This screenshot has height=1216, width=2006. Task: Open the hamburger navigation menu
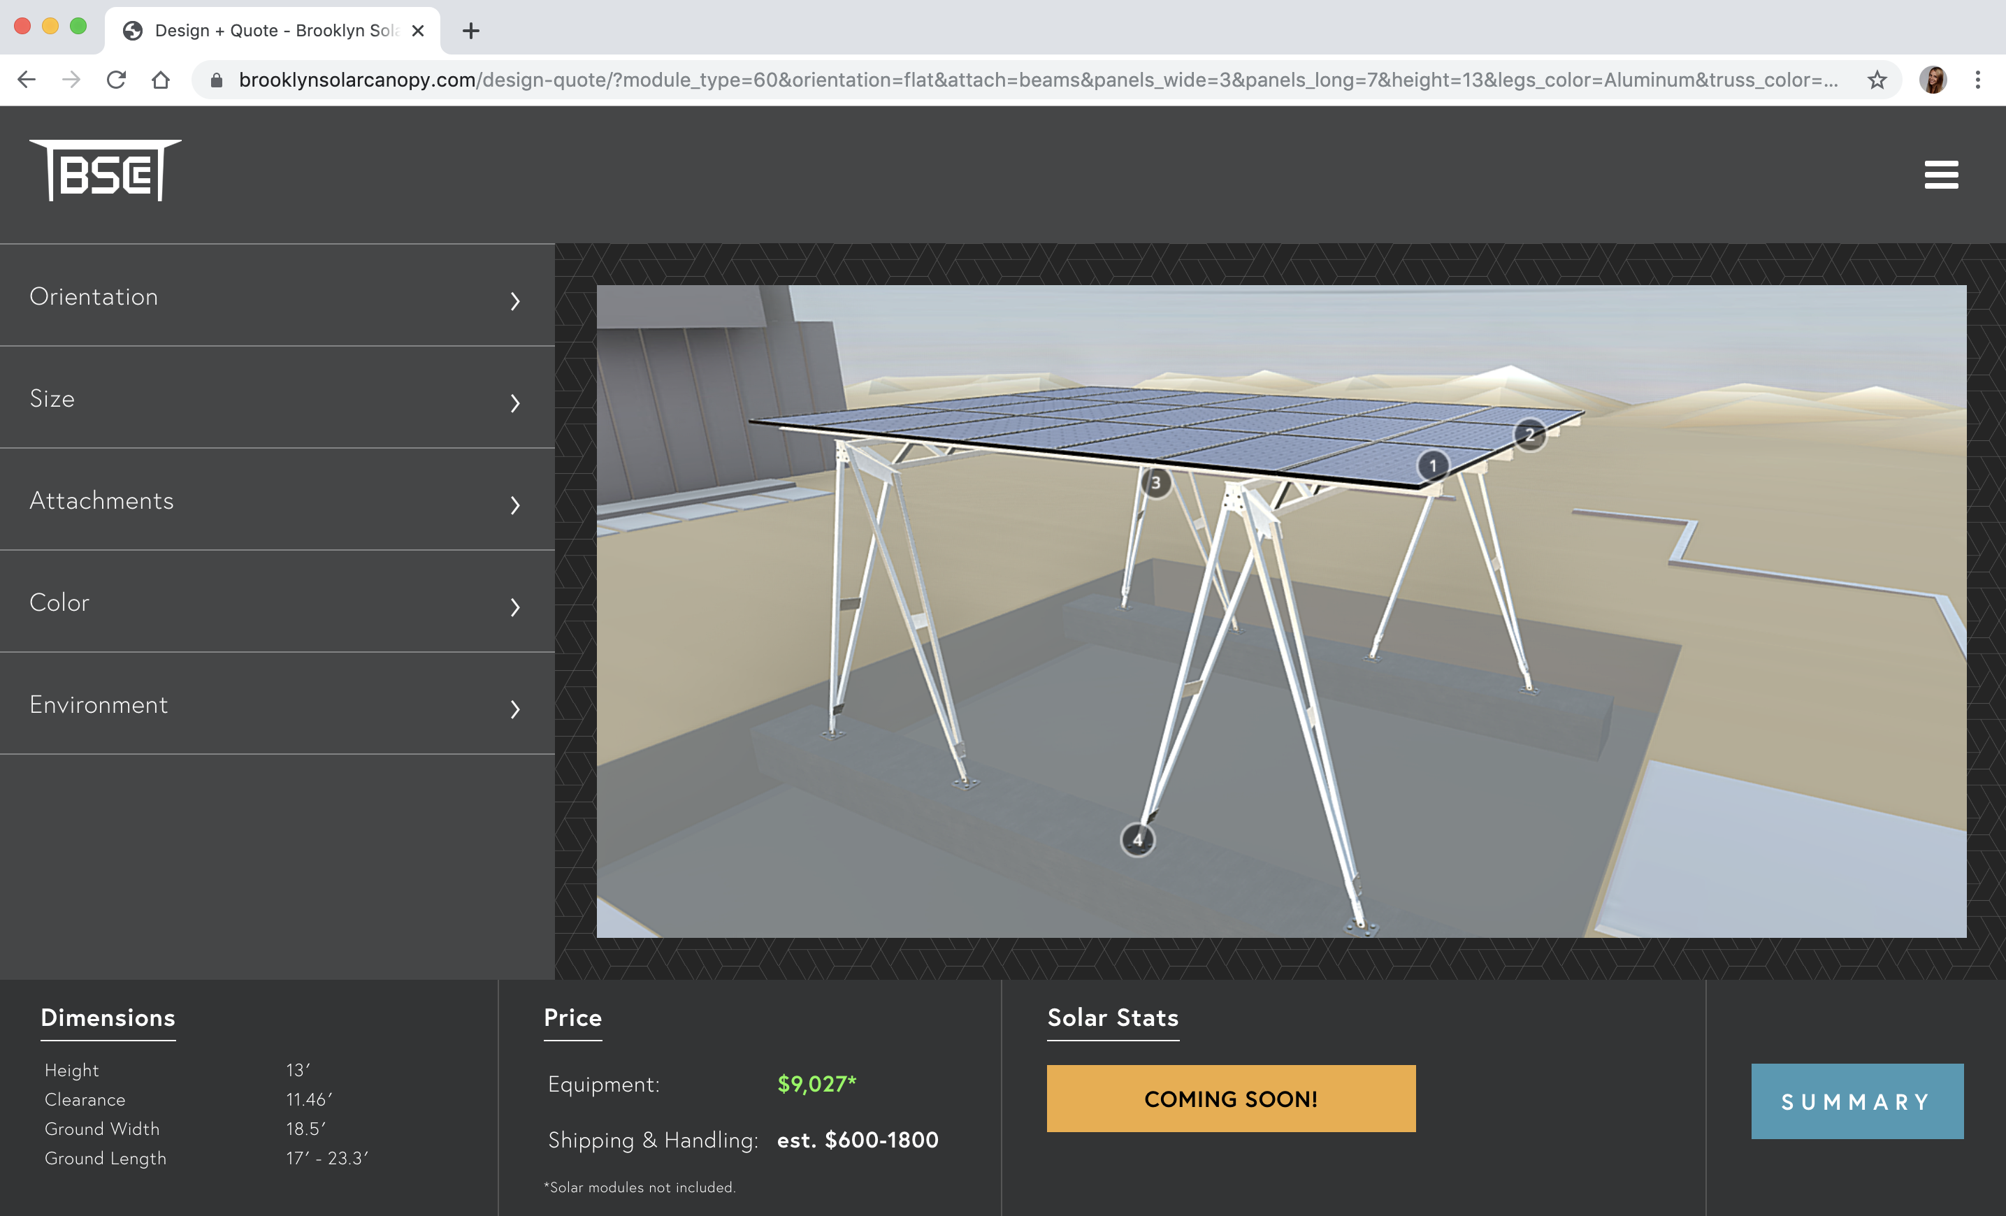(1941, 174)
